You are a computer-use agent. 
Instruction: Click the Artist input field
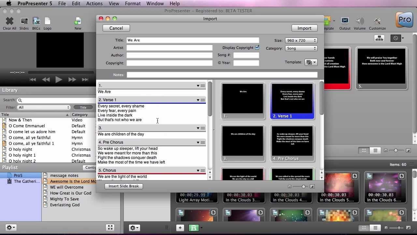[x=169, y=48]
